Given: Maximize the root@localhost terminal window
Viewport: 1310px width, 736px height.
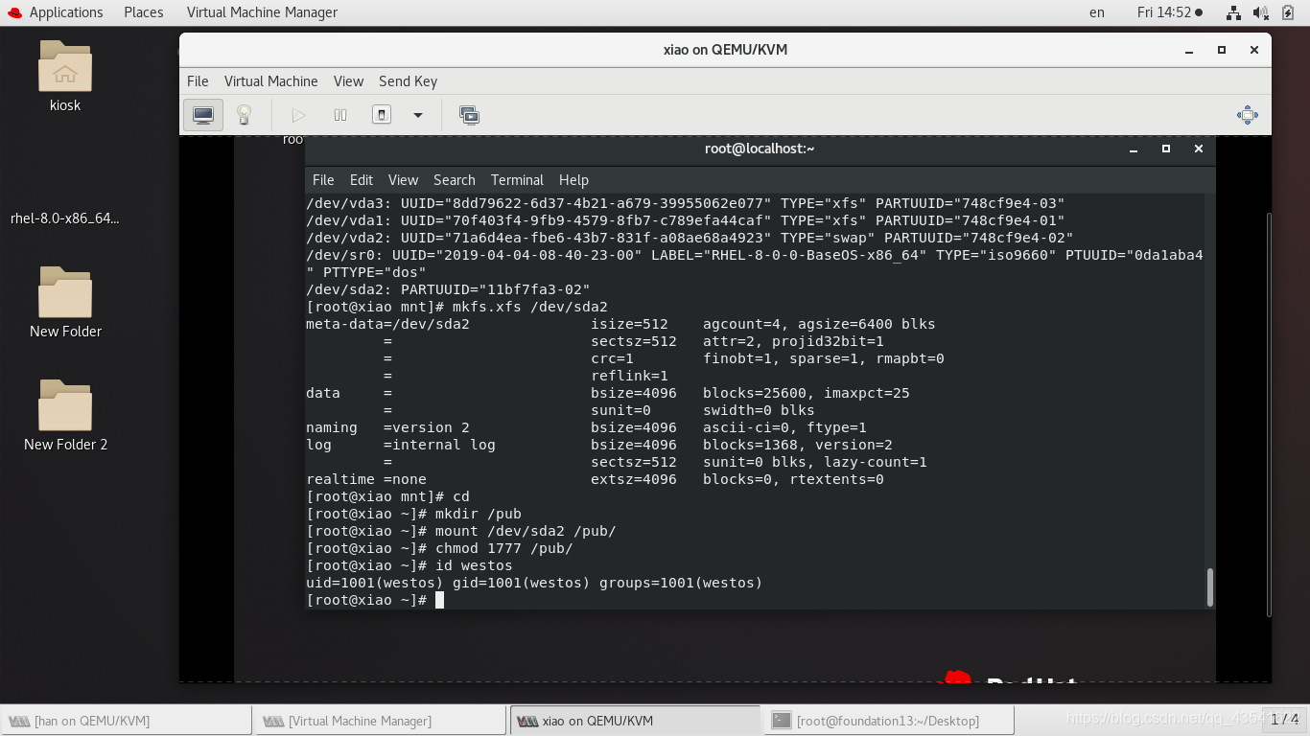Looking at the screenshot, I should point(1166,149).
